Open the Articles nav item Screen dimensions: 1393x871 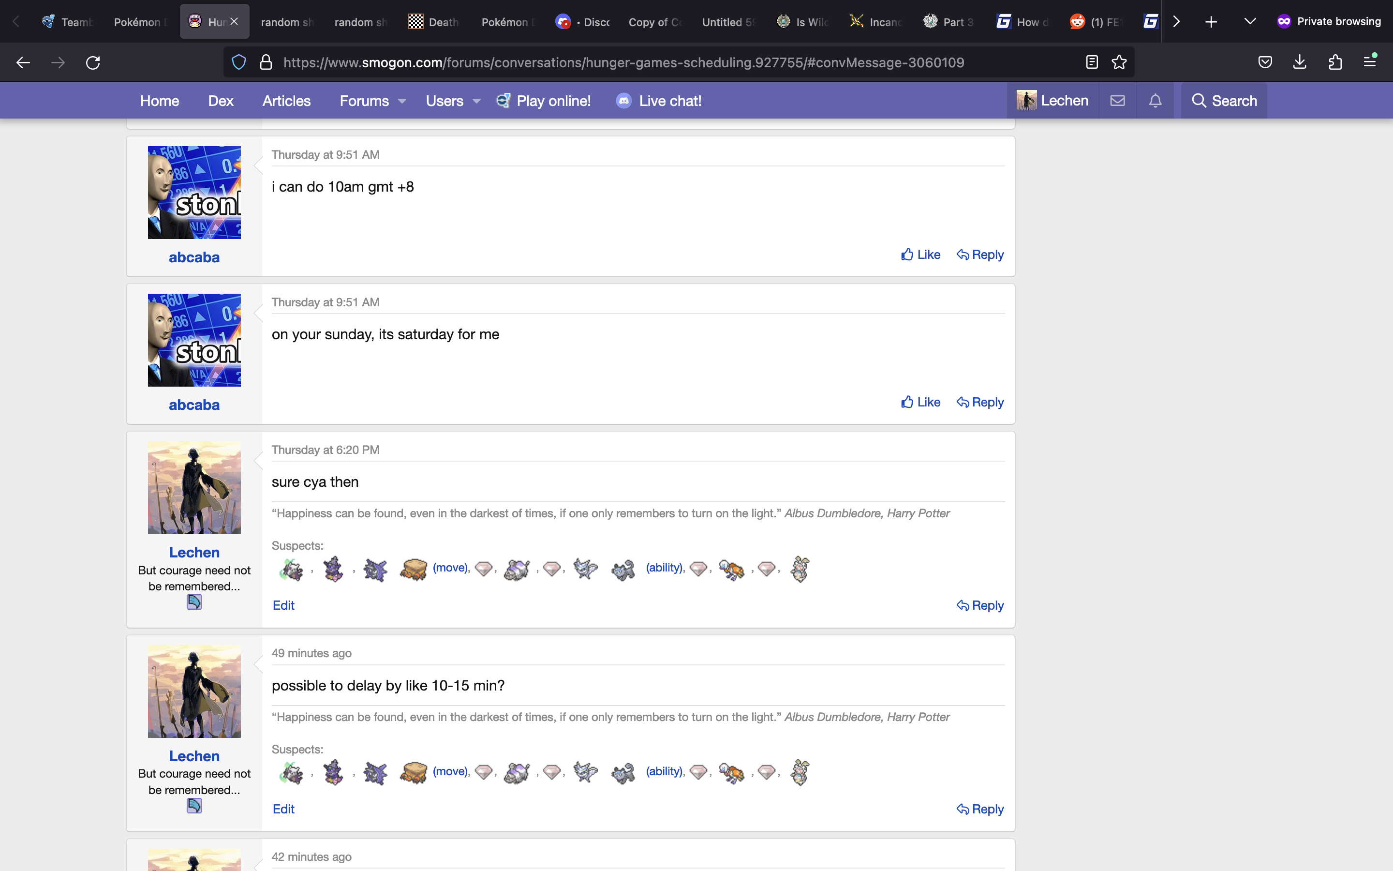coord(286,101)
